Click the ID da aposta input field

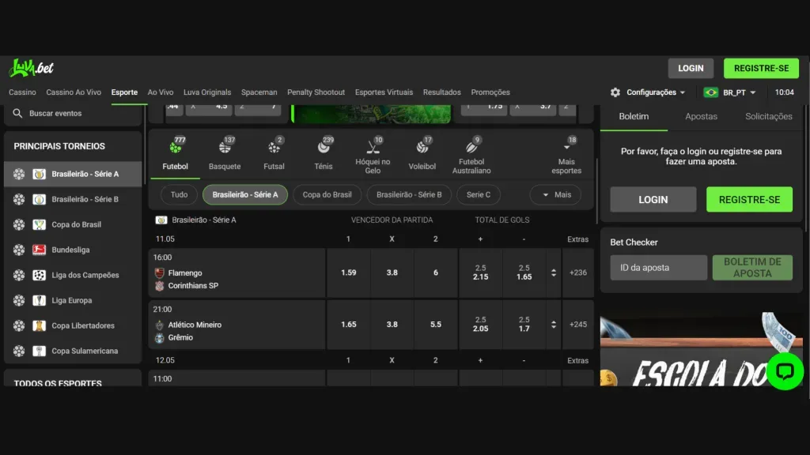pyautogui.click(x=658, y=268)
